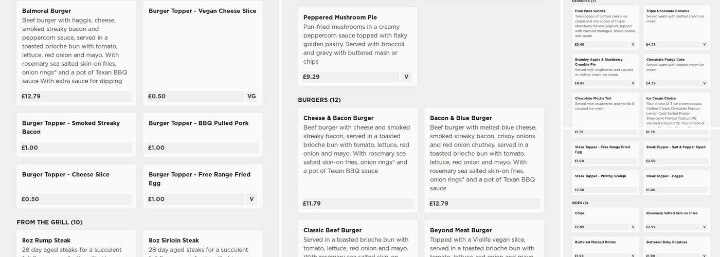Screen dimensions: 720x257
Task: Select the Burger Topper - BBQ Pulled Pork card
Action: (x=203, y=135)
